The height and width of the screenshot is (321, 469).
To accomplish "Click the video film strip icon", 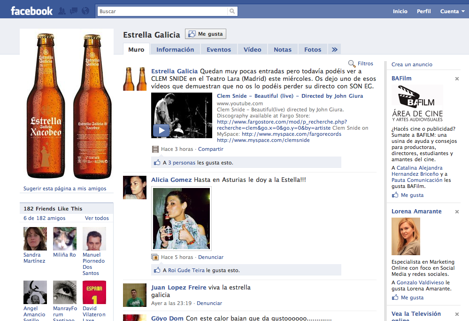I will [x=155, y=149].
